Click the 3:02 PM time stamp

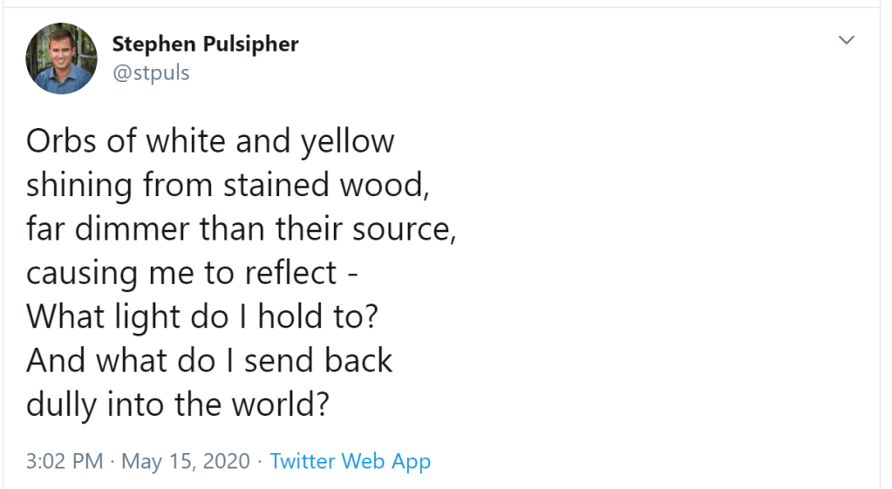[x=64, y=461]
